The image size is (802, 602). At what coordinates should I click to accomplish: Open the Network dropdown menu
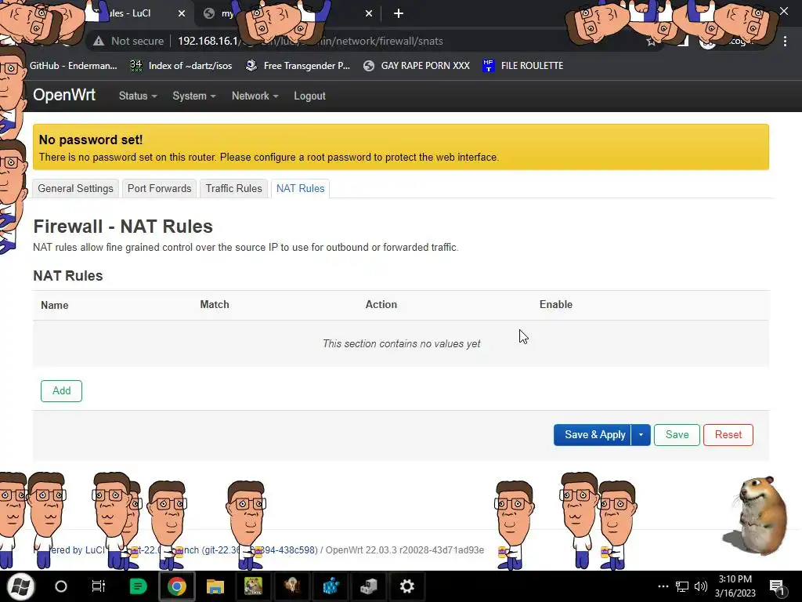[255, 96]
